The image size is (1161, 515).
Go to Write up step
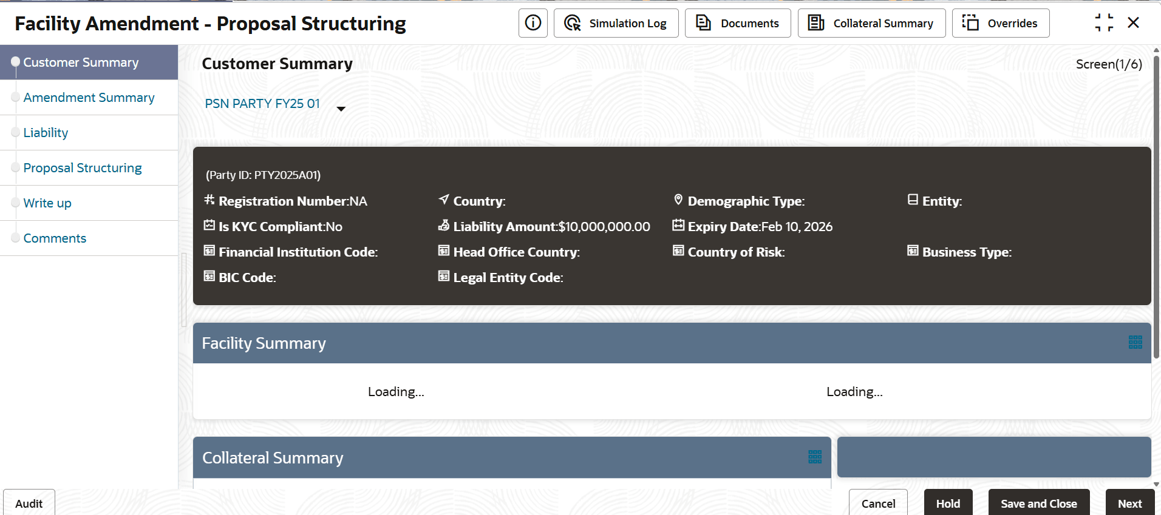(x=89, y=203)
